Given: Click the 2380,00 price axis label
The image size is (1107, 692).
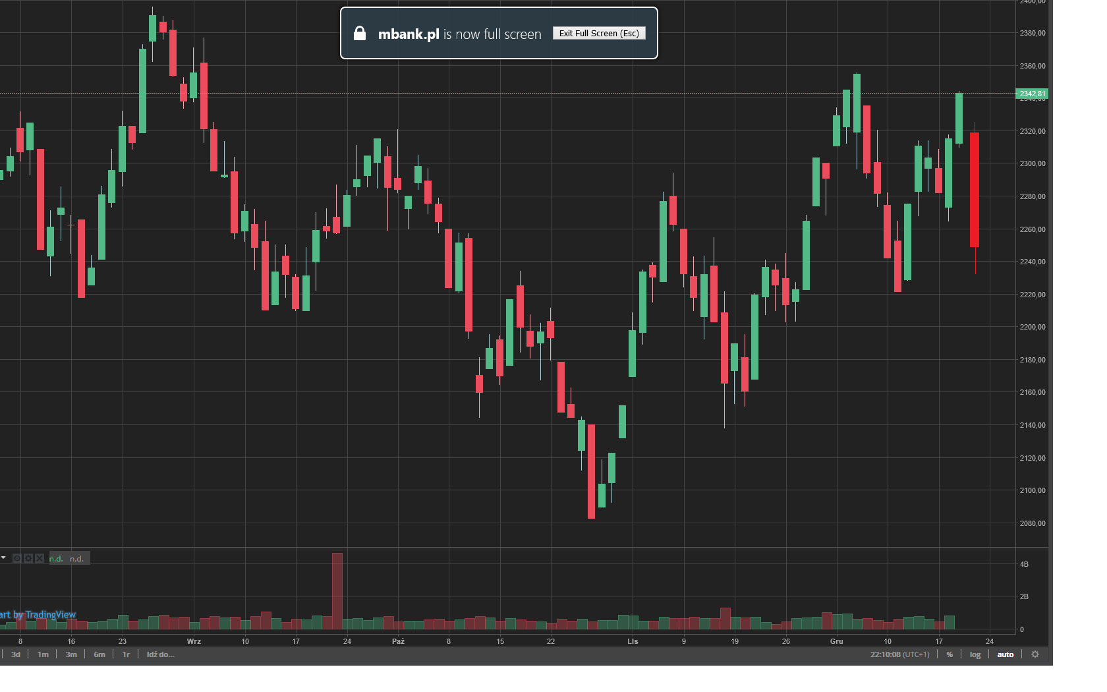Looking at the screenshot, I should 1033,33.
